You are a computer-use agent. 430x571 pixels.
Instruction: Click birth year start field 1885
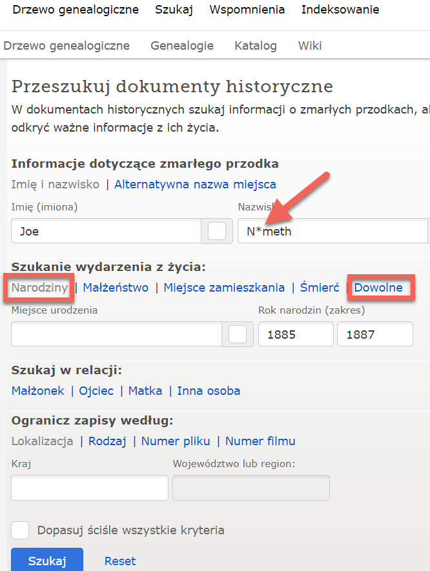[296, 334]
